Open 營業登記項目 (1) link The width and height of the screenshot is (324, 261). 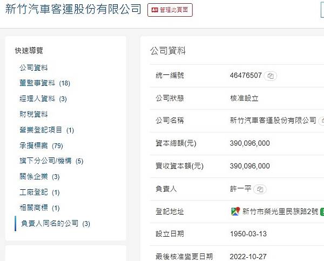coord(46,130)
